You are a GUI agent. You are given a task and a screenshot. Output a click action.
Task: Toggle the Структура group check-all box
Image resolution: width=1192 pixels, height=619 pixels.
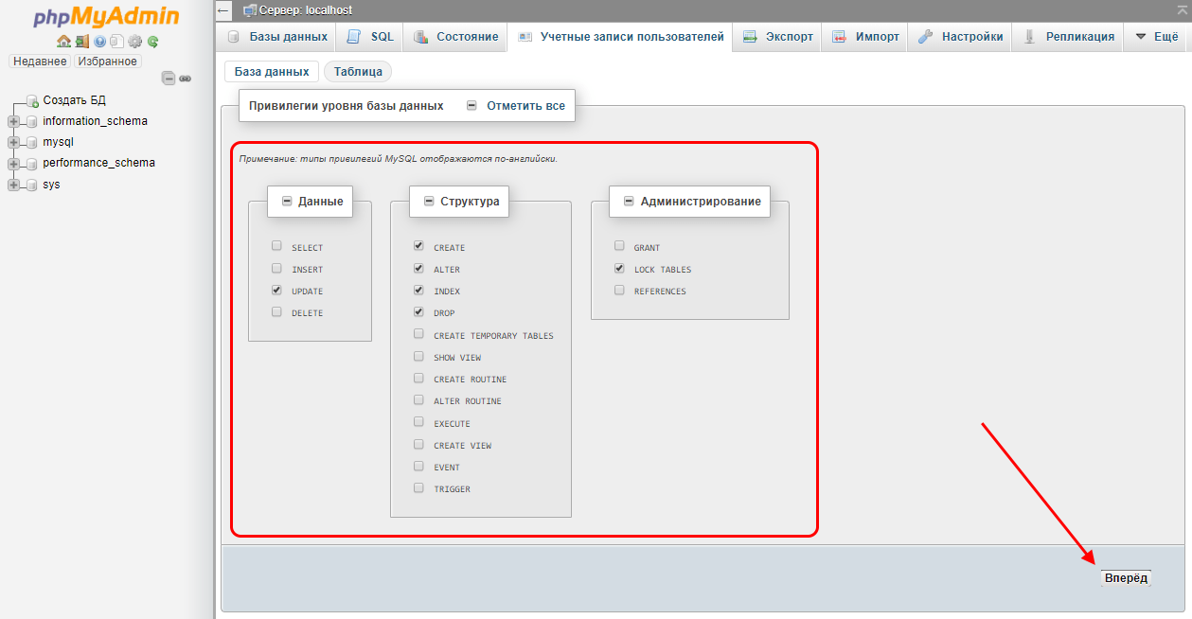(x=429, y=201)
